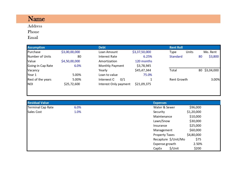This screenshot has height=187, width=250.
Task: Click the Security $1,20,000 amount
Action: [194, 112]
